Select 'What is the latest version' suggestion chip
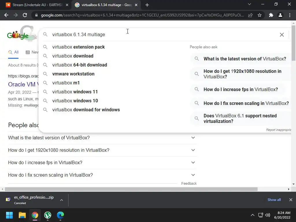Viewport: 296px width, 222px height. (240, 59)
